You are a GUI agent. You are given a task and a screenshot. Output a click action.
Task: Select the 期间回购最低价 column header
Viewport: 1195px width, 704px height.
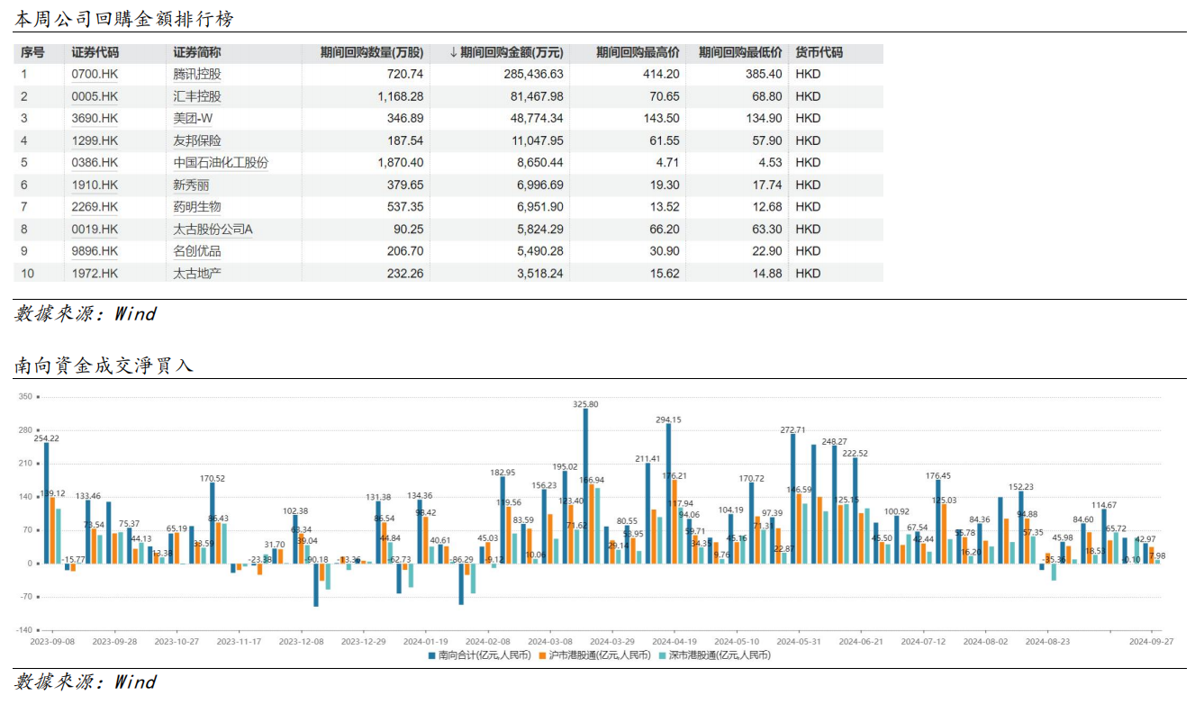(740, 53)
